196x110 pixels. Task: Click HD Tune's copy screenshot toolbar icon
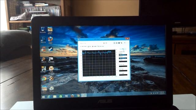click(116, 43)
